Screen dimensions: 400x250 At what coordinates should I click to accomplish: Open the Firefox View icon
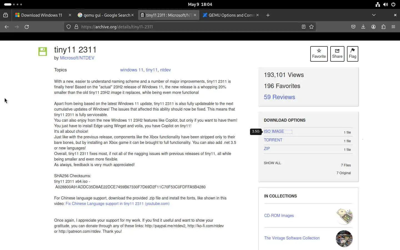point(6,15)
